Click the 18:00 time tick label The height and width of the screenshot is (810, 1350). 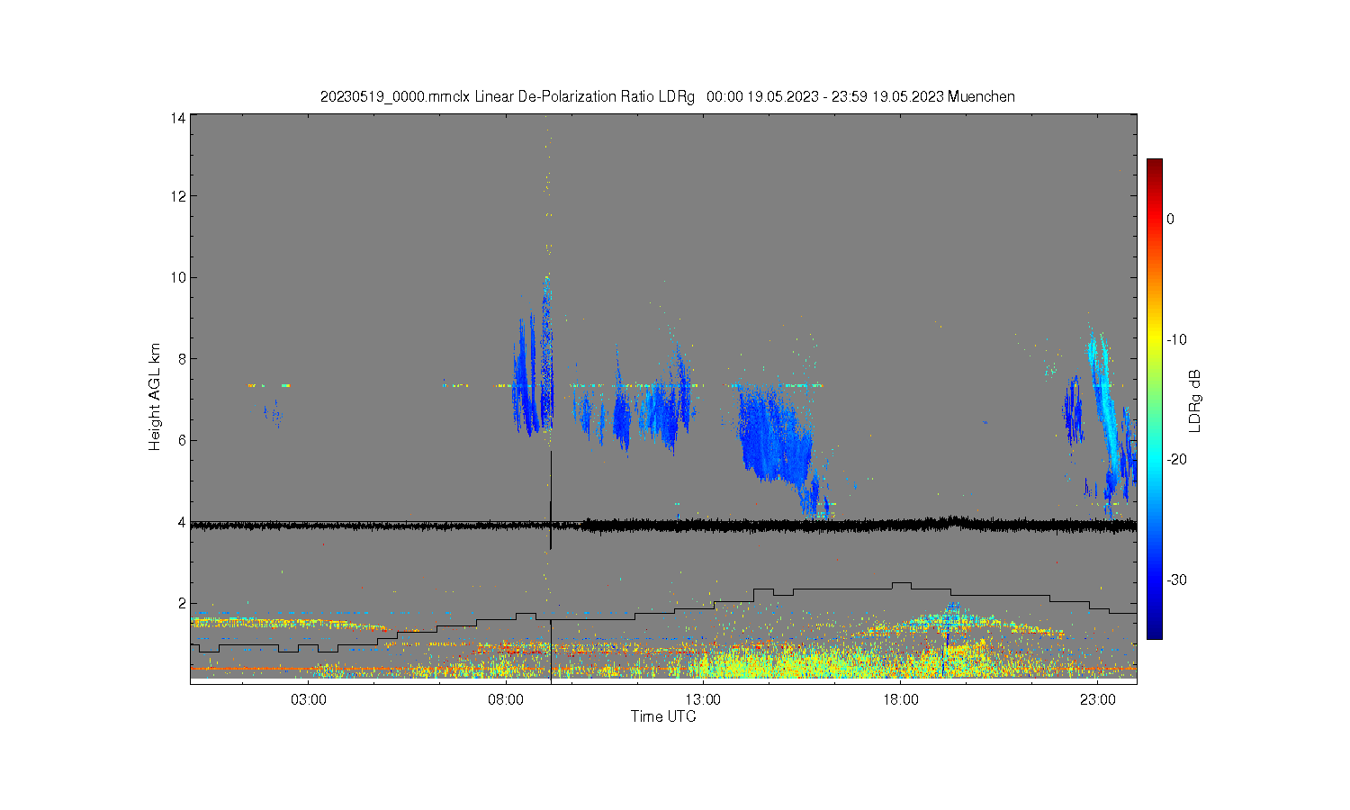click(x=900, y=699)
